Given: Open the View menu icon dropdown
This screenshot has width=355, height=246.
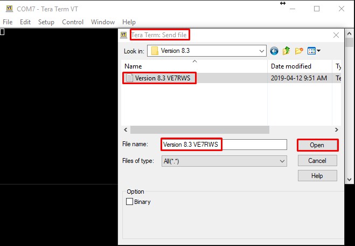Looking at the screenshot, I should [x=314, y=51].
